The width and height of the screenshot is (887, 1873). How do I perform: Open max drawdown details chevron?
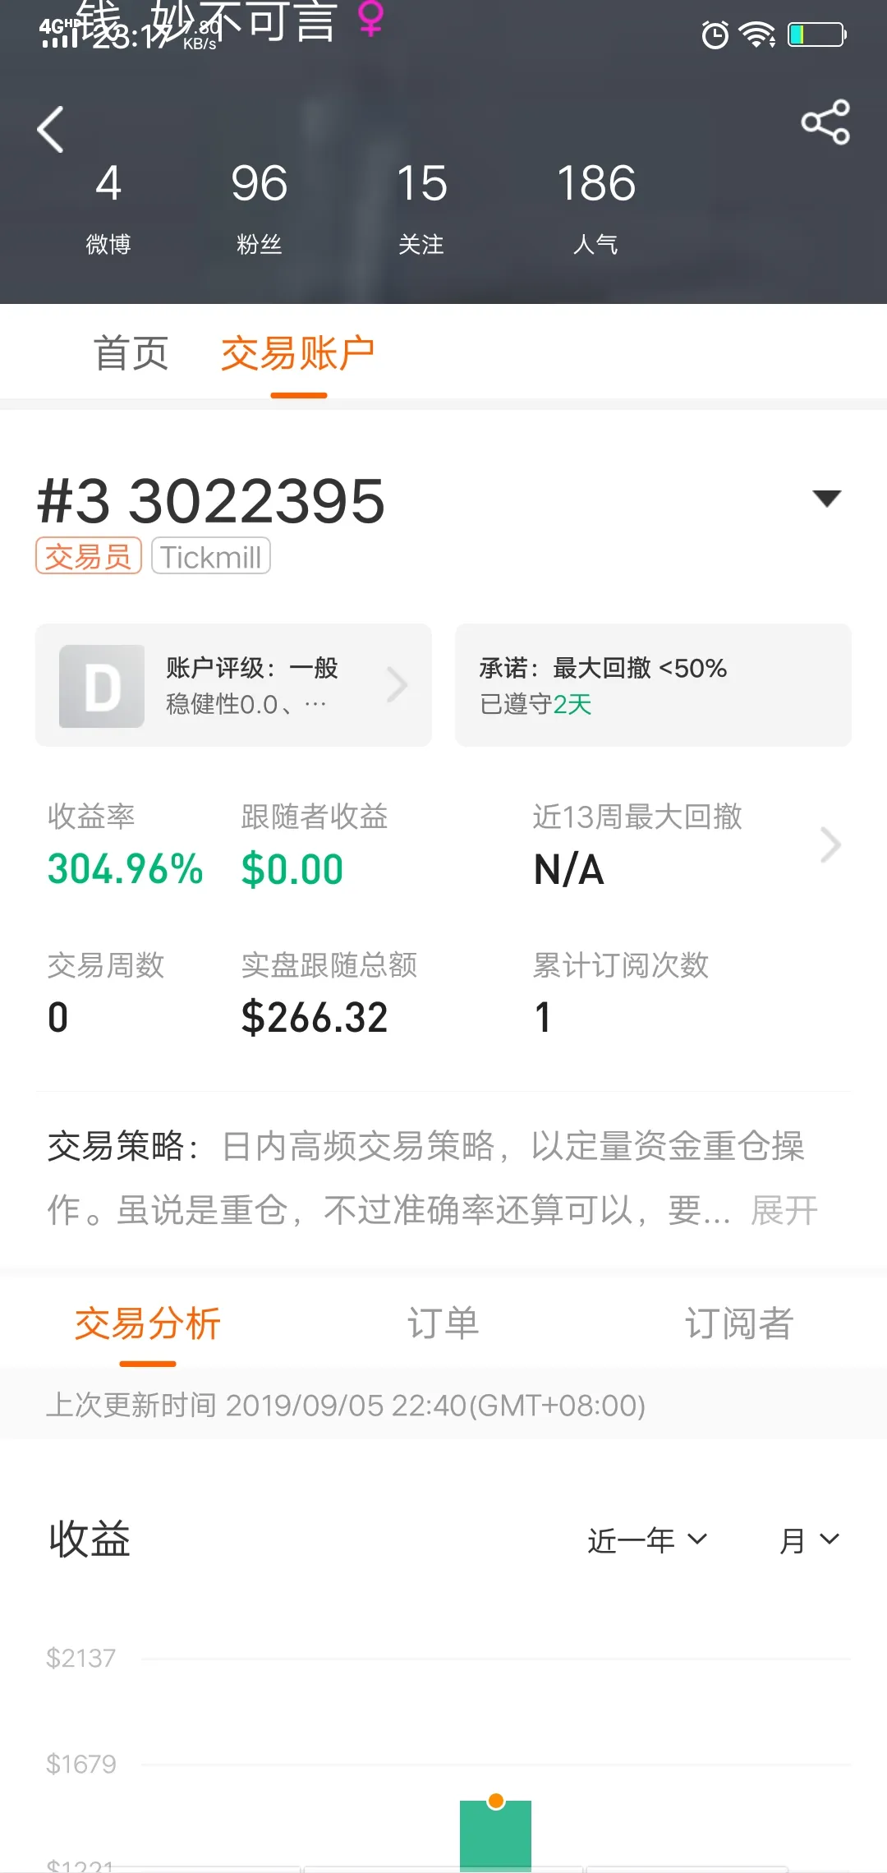tap(830, 845)
